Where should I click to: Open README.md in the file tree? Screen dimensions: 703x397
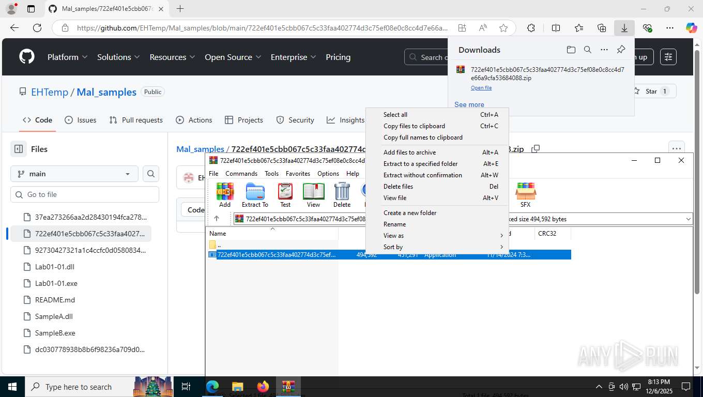(x=55, y=300)
